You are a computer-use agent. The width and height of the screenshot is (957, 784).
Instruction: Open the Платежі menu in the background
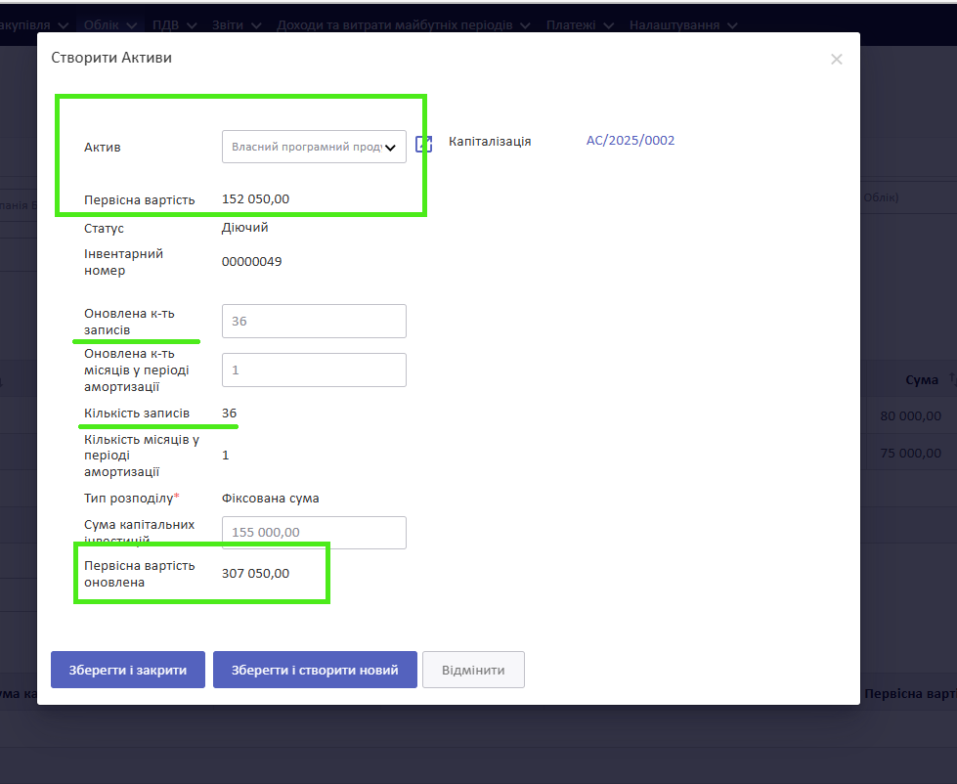click(x=580, y=25)
